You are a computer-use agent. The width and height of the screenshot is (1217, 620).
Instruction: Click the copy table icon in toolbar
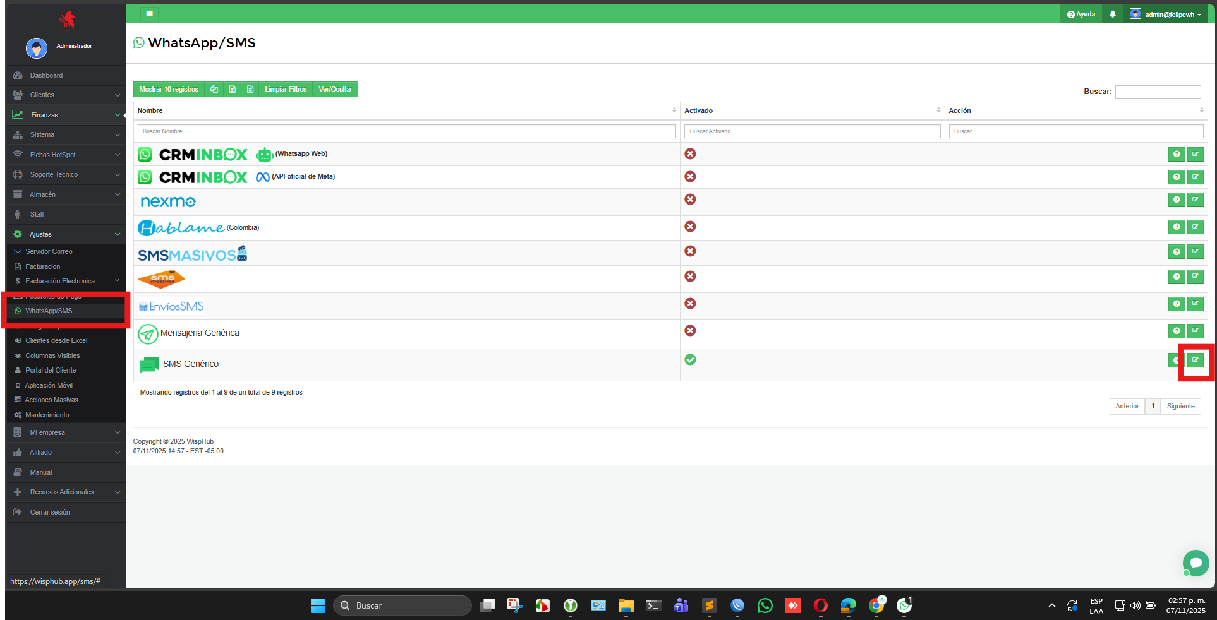tap(214, 90)
